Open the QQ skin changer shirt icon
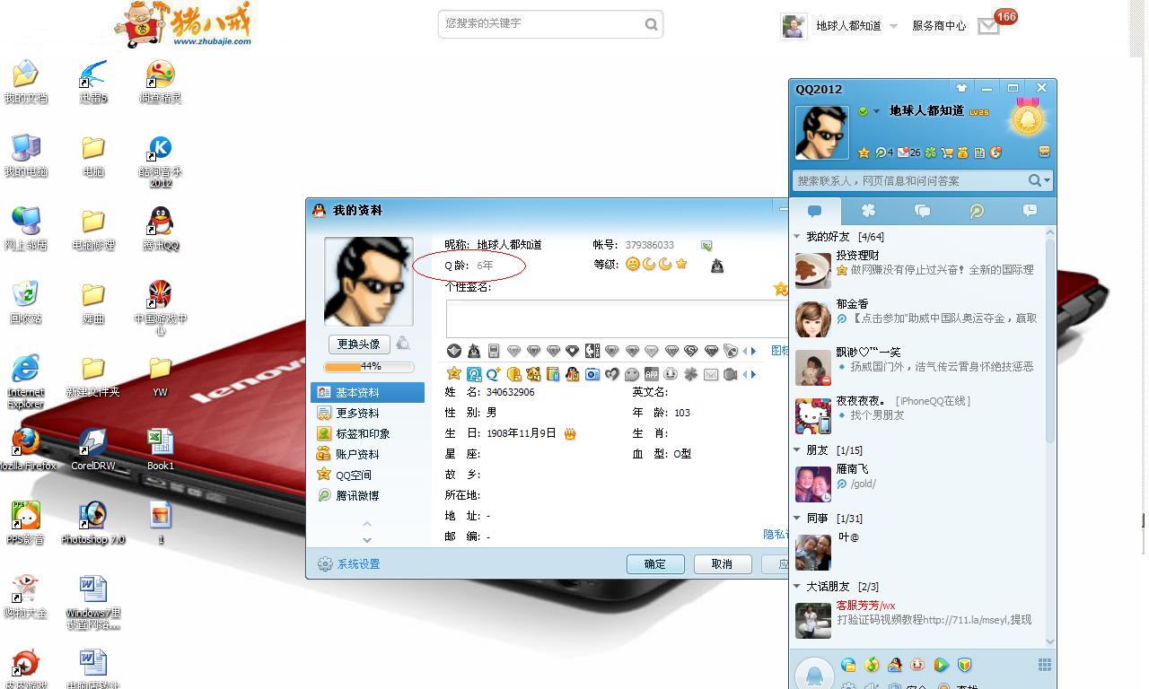Viewport: 1149px width, 689px height. (x=961, y=88)
